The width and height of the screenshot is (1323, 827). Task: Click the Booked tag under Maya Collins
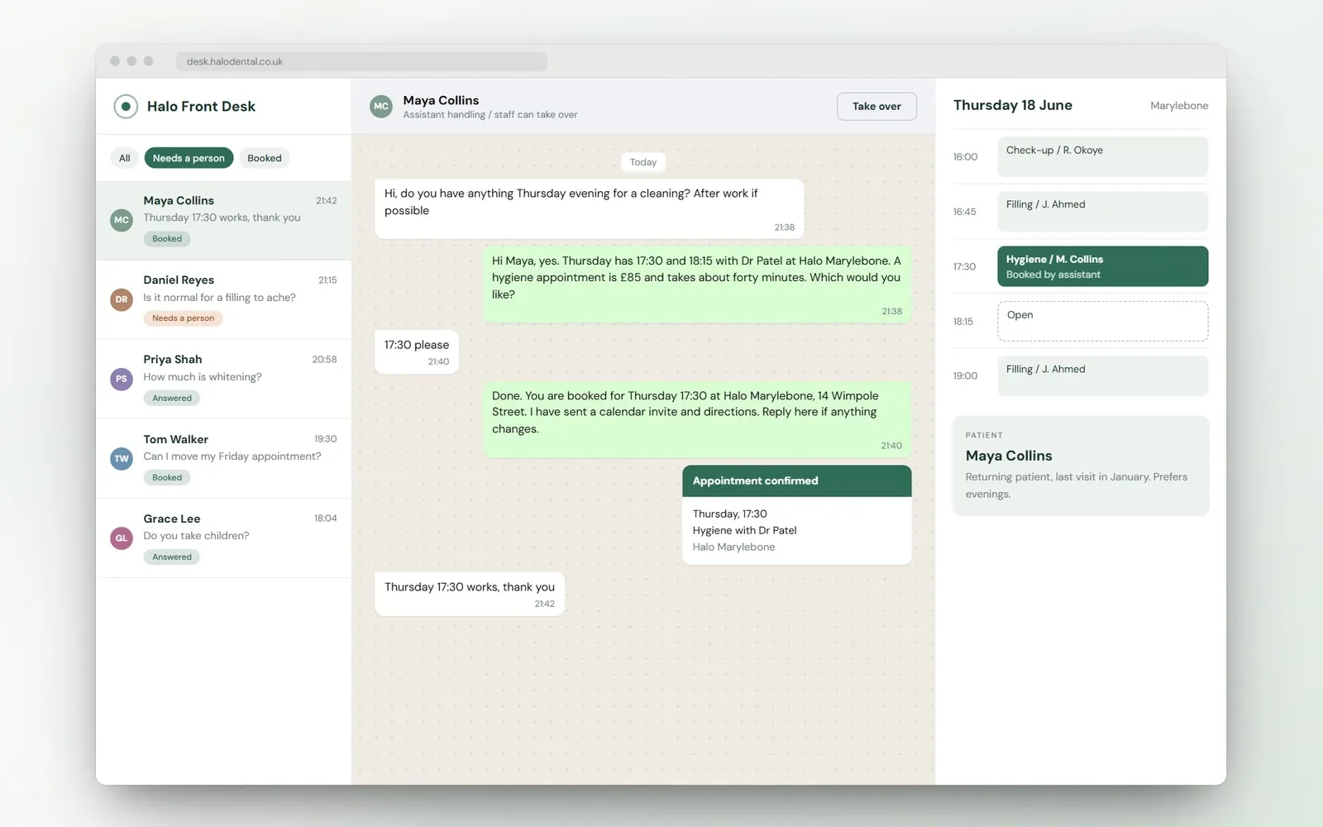167,239
